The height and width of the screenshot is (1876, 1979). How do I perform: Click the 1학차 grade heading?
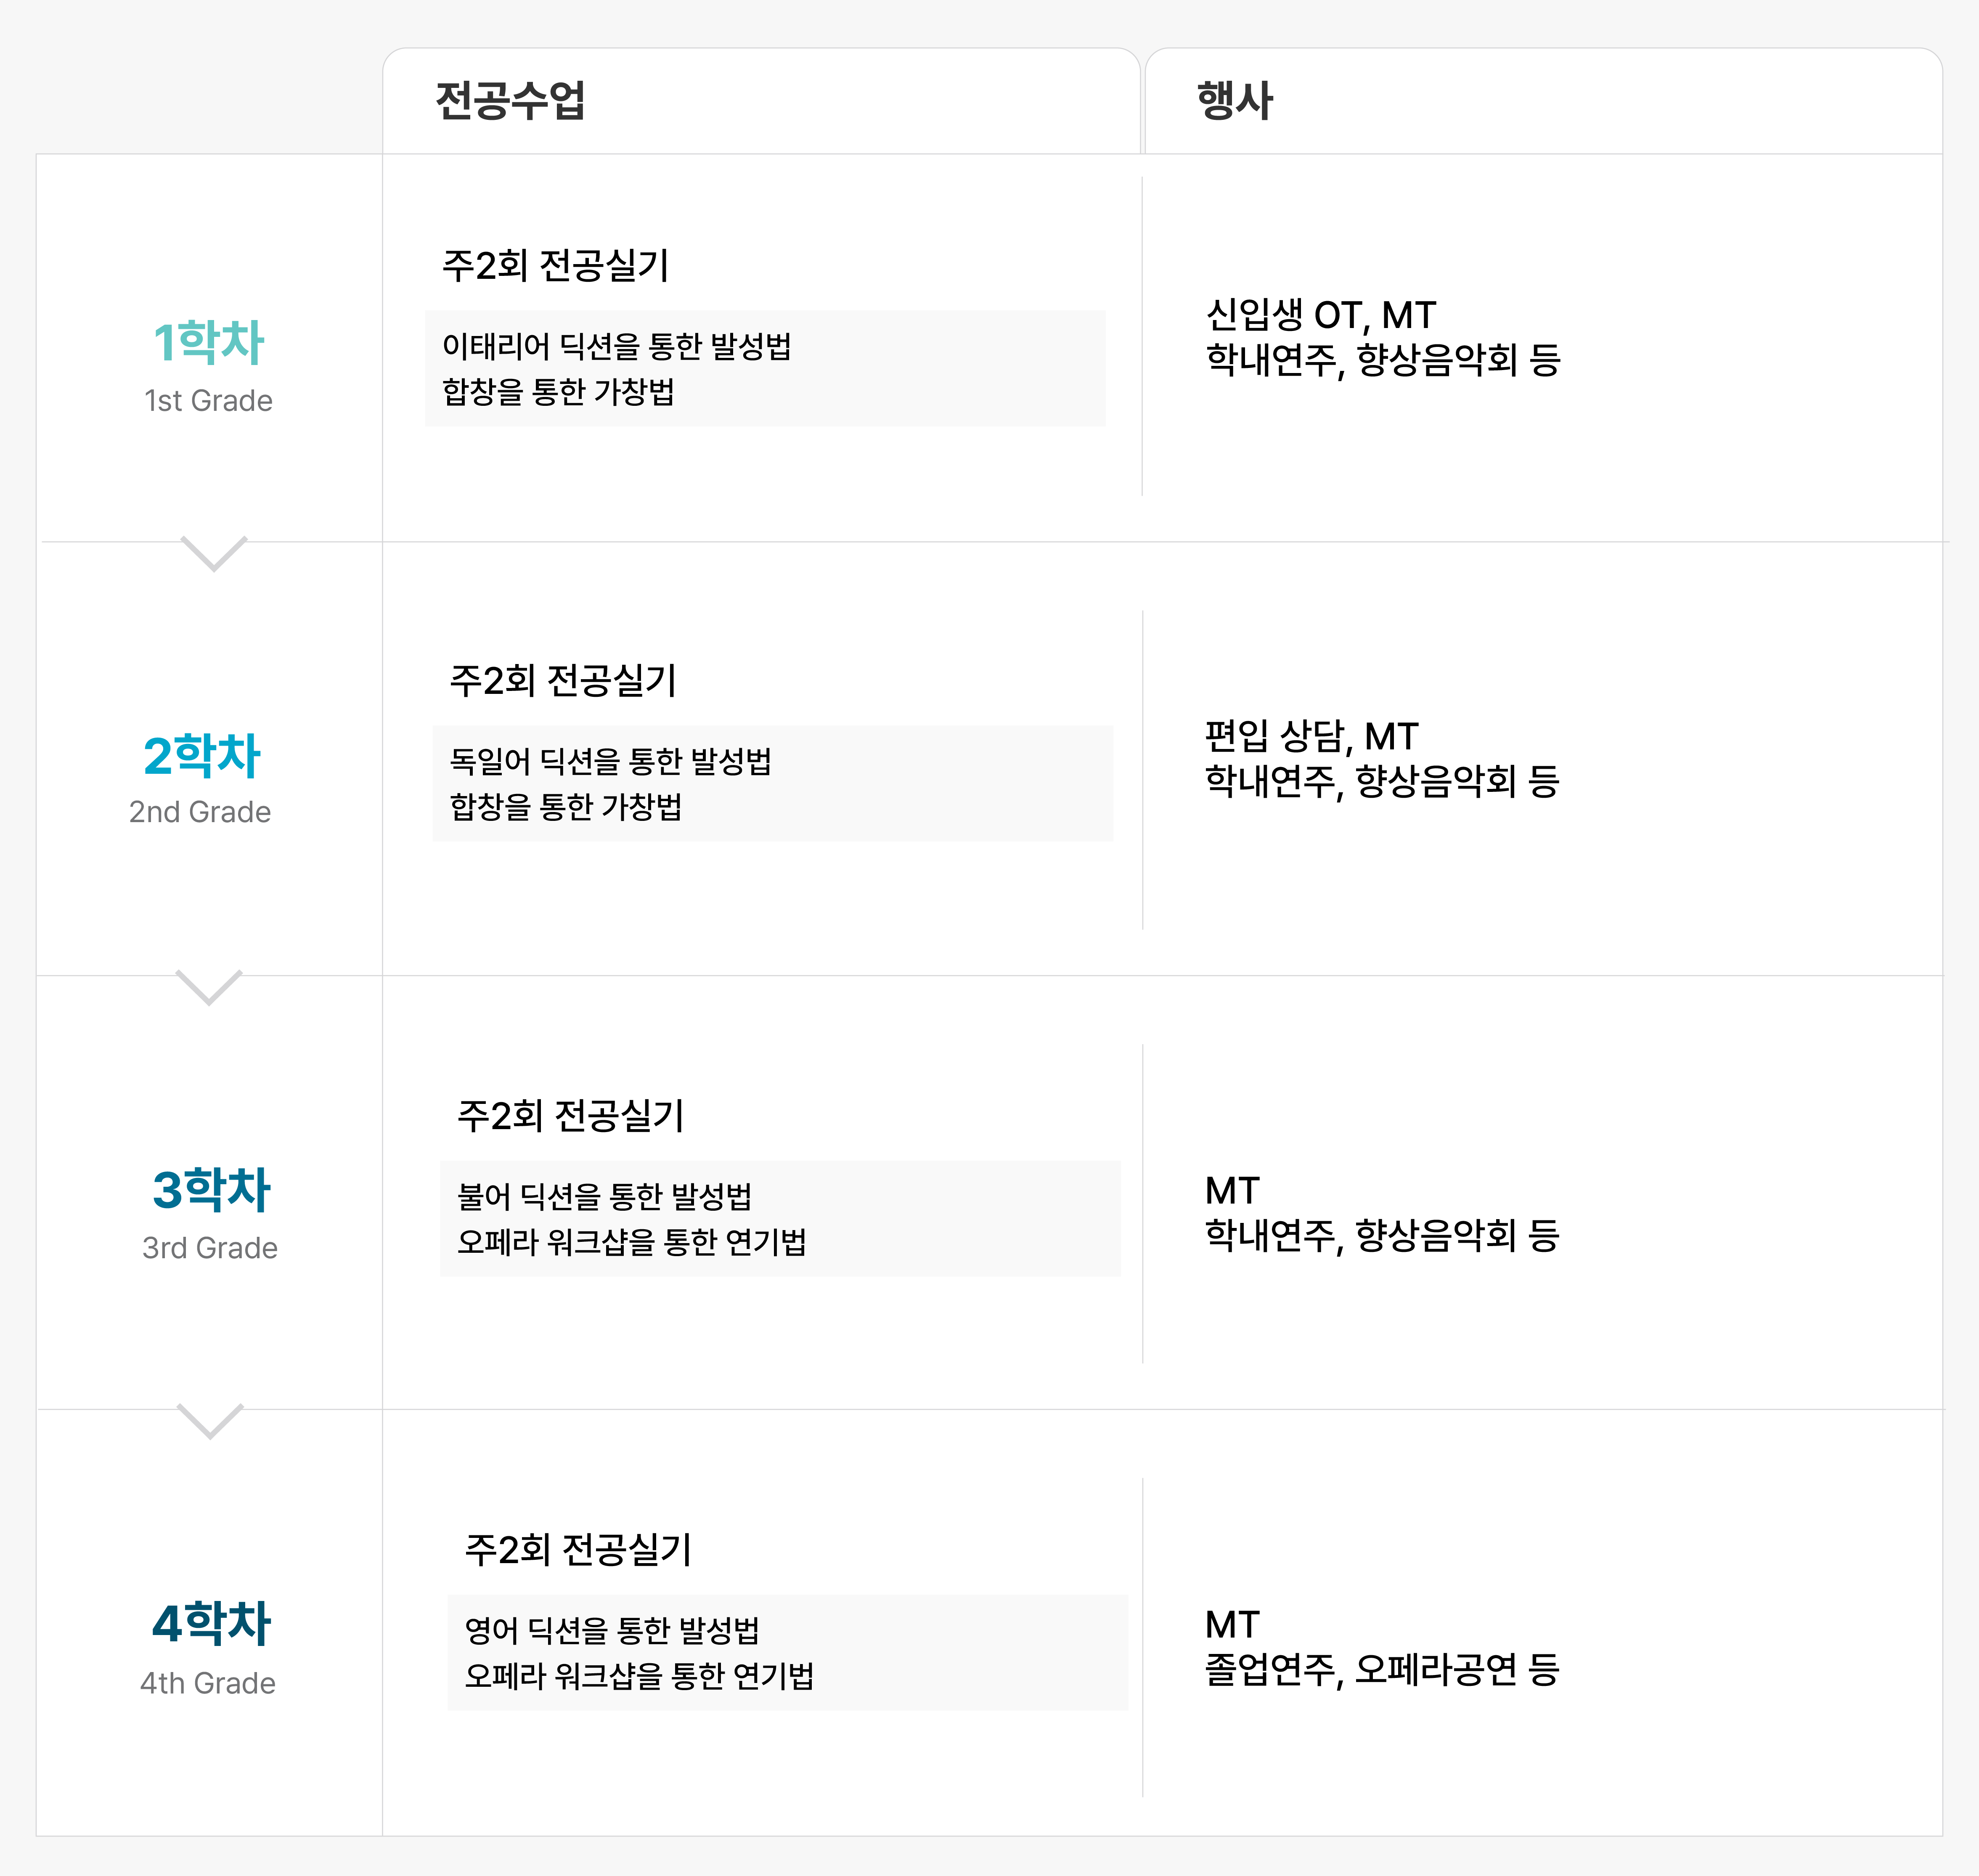pos(208,342)
